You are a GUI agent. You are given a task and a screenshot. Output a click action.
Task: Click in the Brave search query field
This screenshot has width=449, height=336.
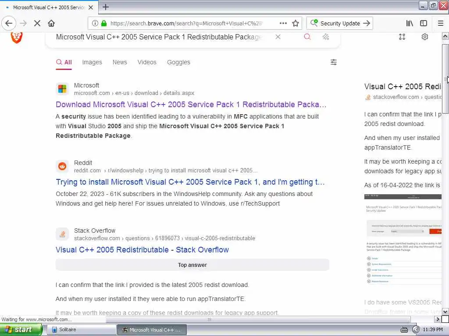click(x=159, y=37)
